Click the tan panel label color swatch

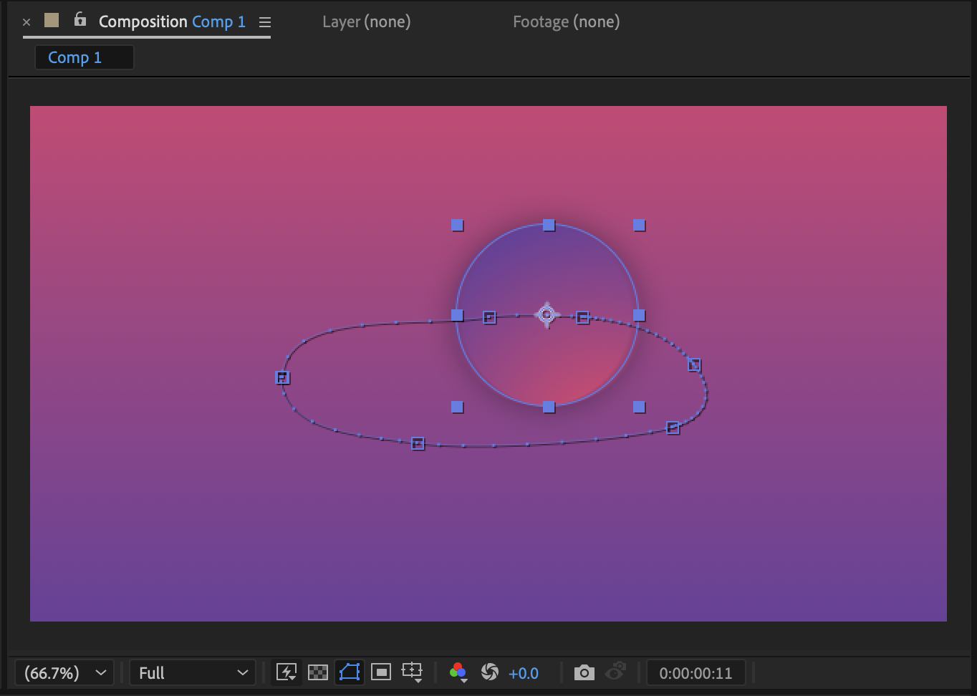coord(52,21)
